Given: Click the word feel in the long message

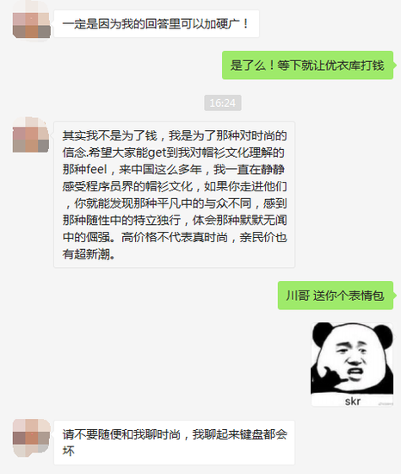Looking at the screenshot, I should point(96,169).
